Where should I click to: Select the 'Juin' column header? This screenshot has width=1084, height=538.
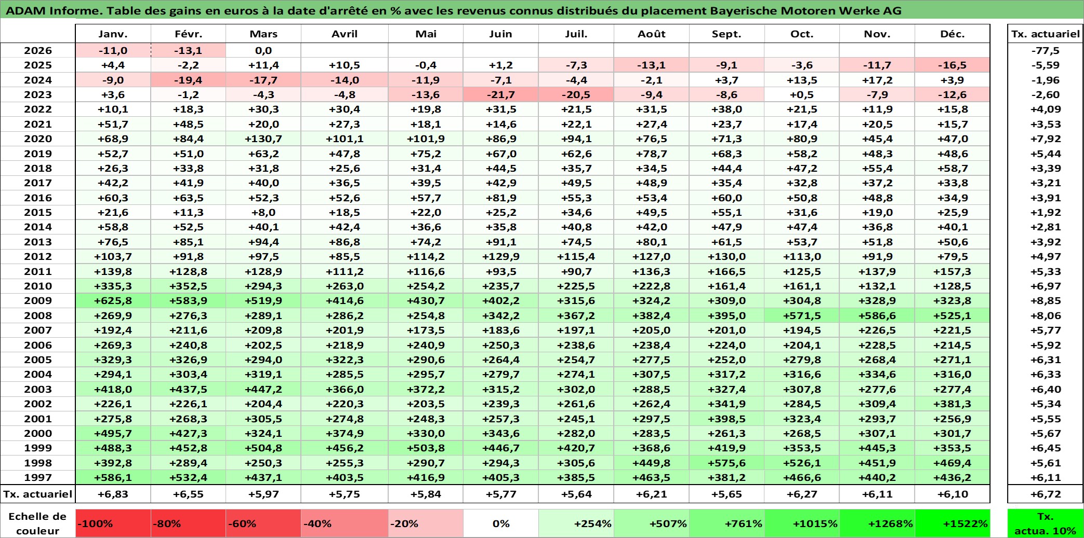tap(501, 34)
